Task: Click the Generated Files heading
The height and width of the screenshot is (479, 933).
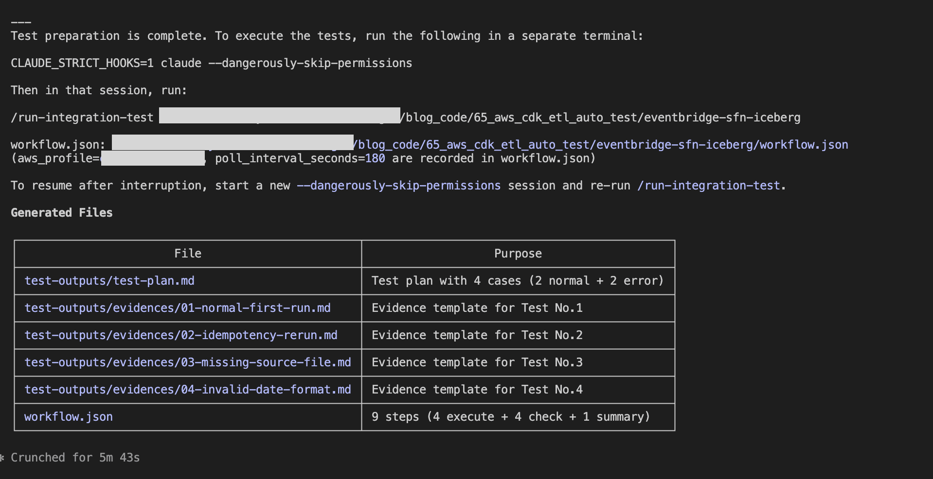Action: [x=61, y=212]
